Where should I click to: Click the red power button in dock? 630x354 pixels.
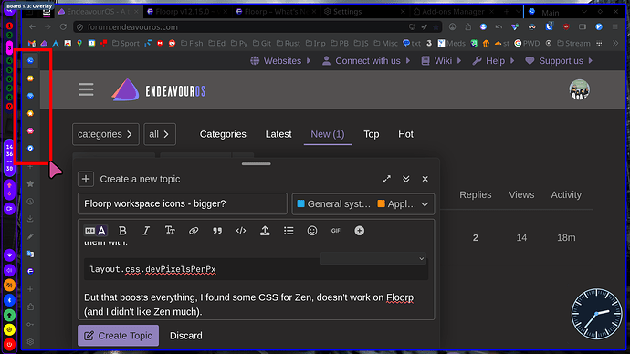9,344
